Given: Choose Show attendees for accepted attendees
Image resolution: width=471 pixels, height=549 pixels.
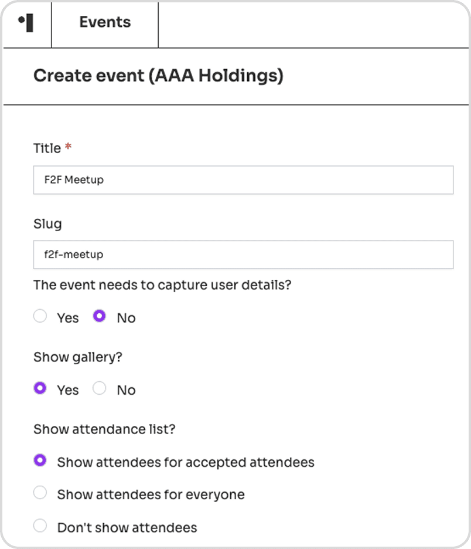Looking at the screenshot, I should [40, 460].
